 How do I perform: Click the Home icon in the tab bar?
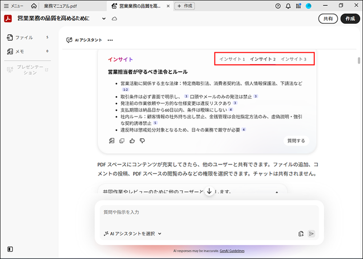point(33,6)
